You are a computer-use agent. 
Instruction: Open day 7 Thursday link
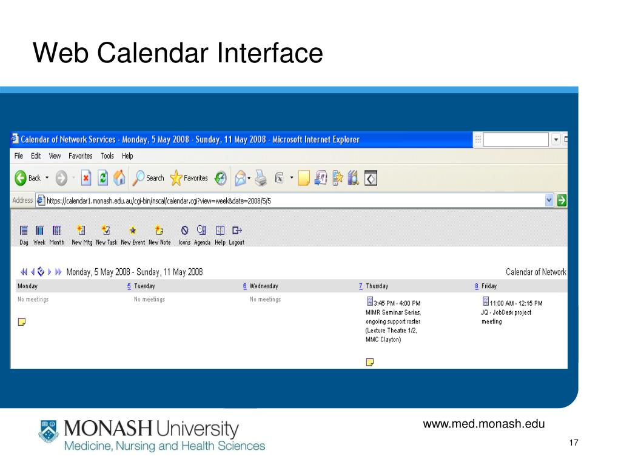360,286
